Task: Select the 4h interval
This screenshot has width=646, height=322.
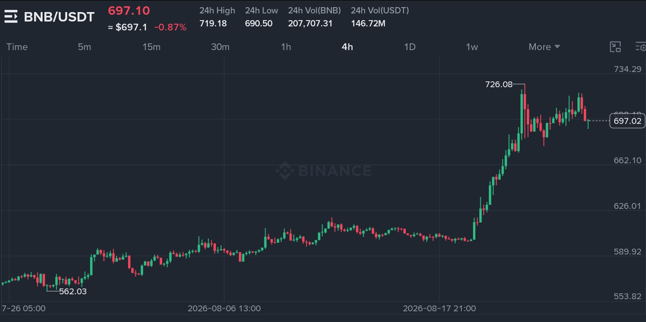Action: click(x=347, y=47)
